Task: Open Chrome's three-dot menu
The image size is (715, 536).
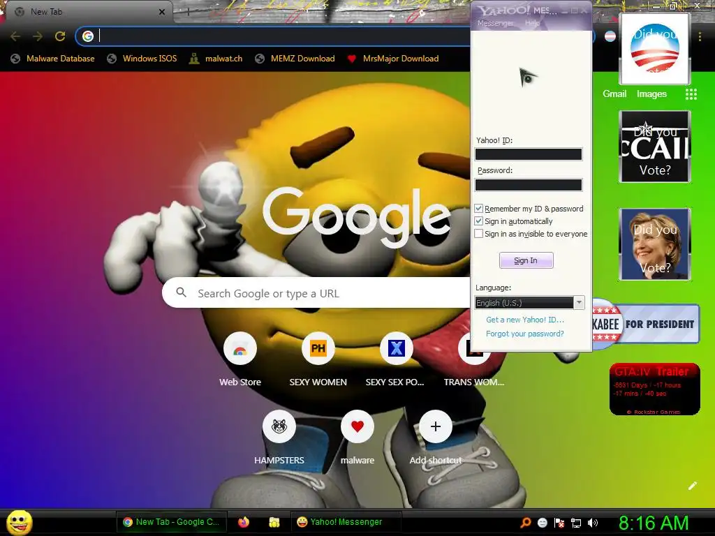Action: coord(700,36)
